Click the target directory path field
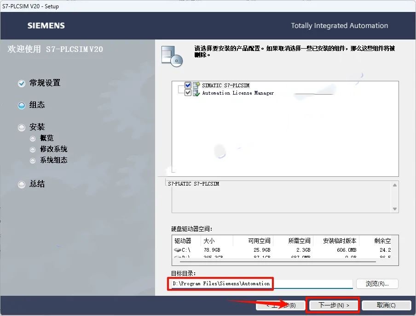This screenshot has width=416, height=316. coord(262,284)
